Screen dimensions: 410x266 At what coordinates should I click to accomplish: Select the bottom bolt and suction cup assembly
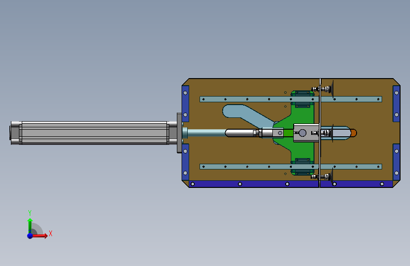point(322,177)
